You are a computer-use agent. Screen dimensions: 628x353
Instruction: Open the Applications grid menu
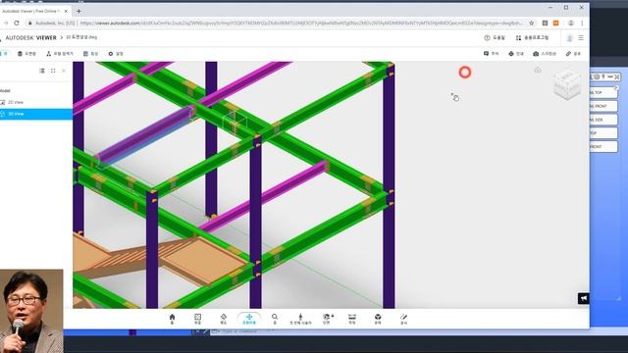pos(532,37)
